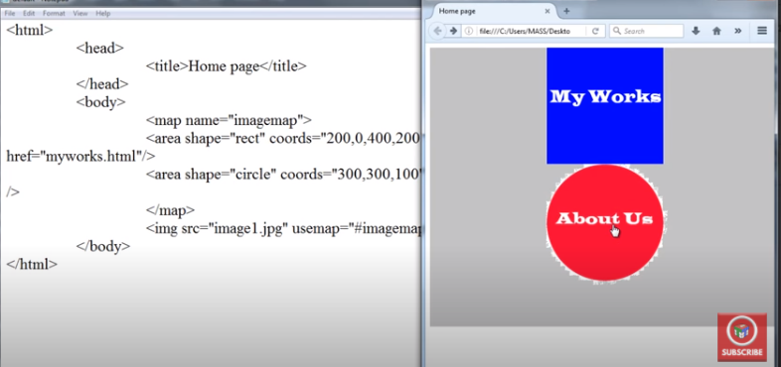Open the Firefox hamburger menu
The height and width of the screenshot is (367, 781).
762,31
